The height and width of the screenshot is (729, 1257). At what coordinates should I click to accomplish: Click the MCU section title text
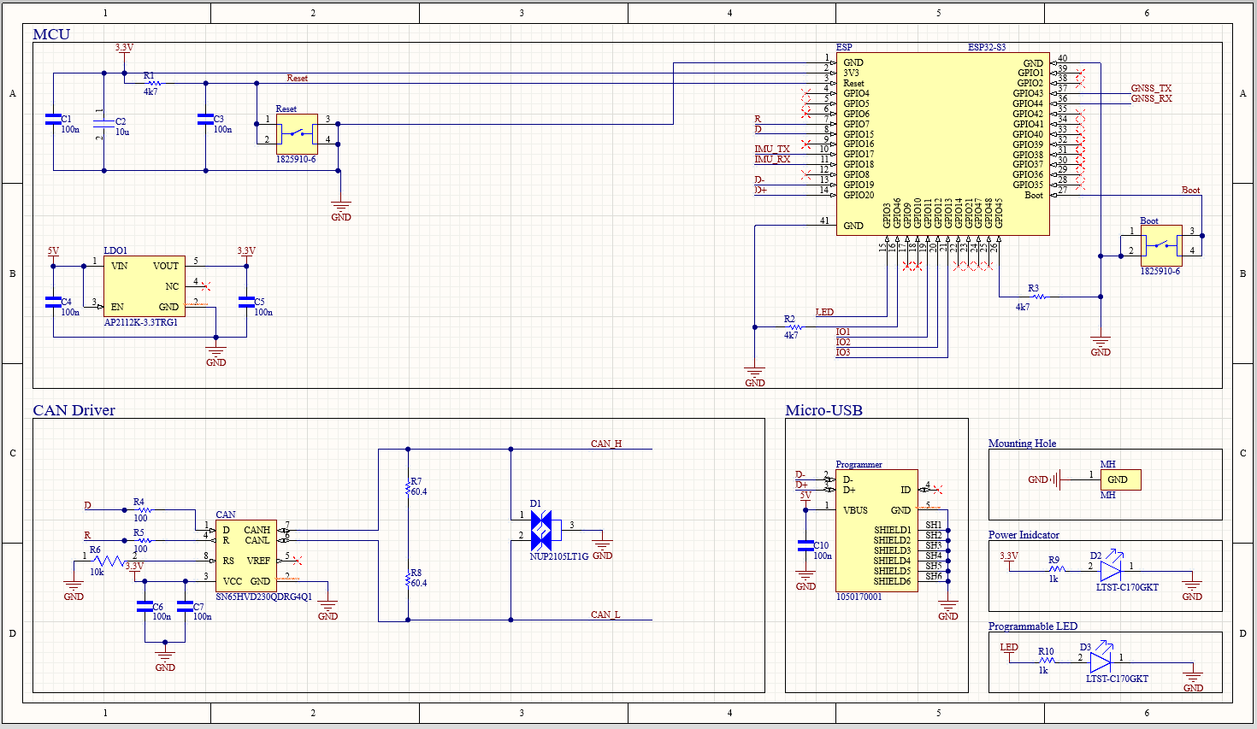pyautogui.click(x=51, y=34)
